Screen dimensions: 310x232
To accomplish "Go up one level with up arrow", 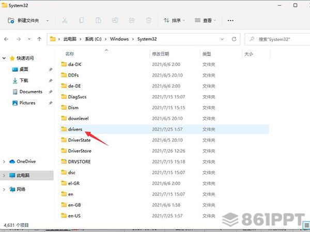I will [40, 39].
